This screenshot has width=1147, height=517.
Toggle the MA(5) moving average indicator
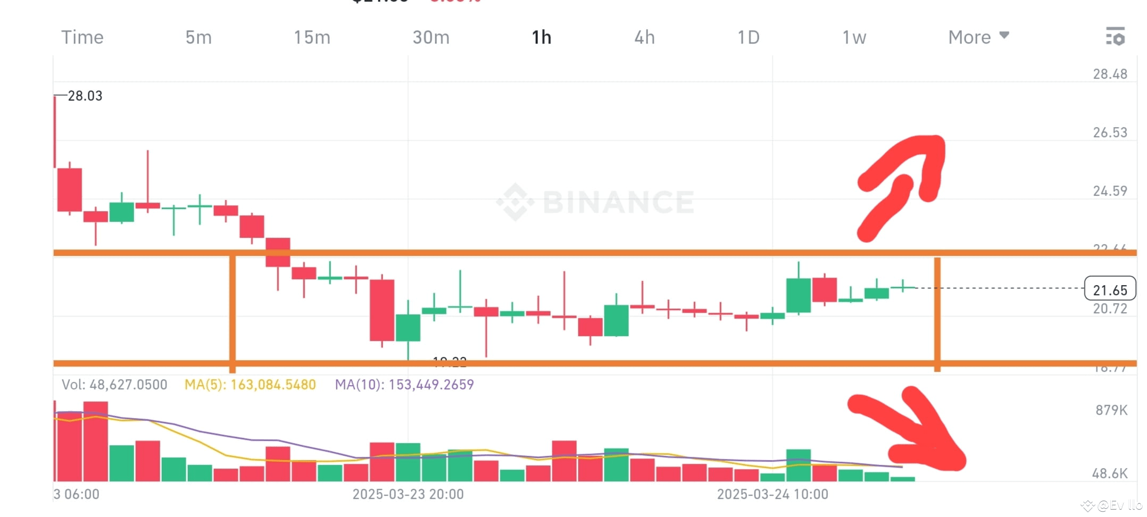[x=250, y=384]
